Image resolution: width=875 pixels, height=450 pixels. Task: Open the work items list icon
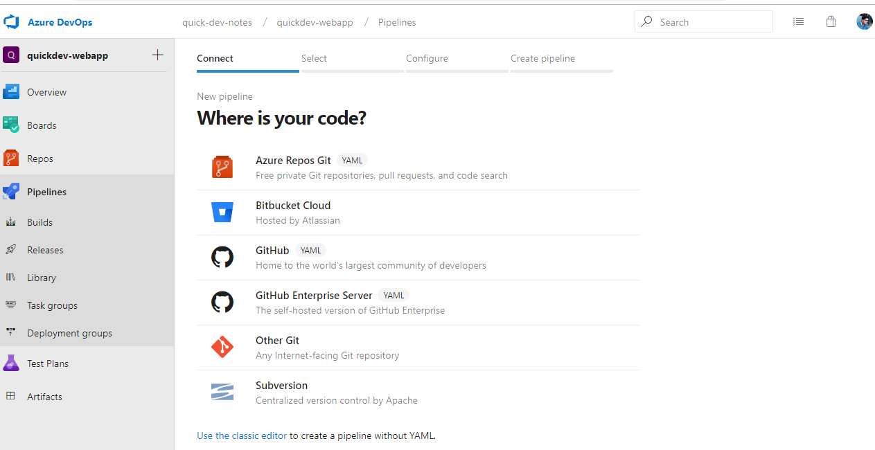[798, 22]
